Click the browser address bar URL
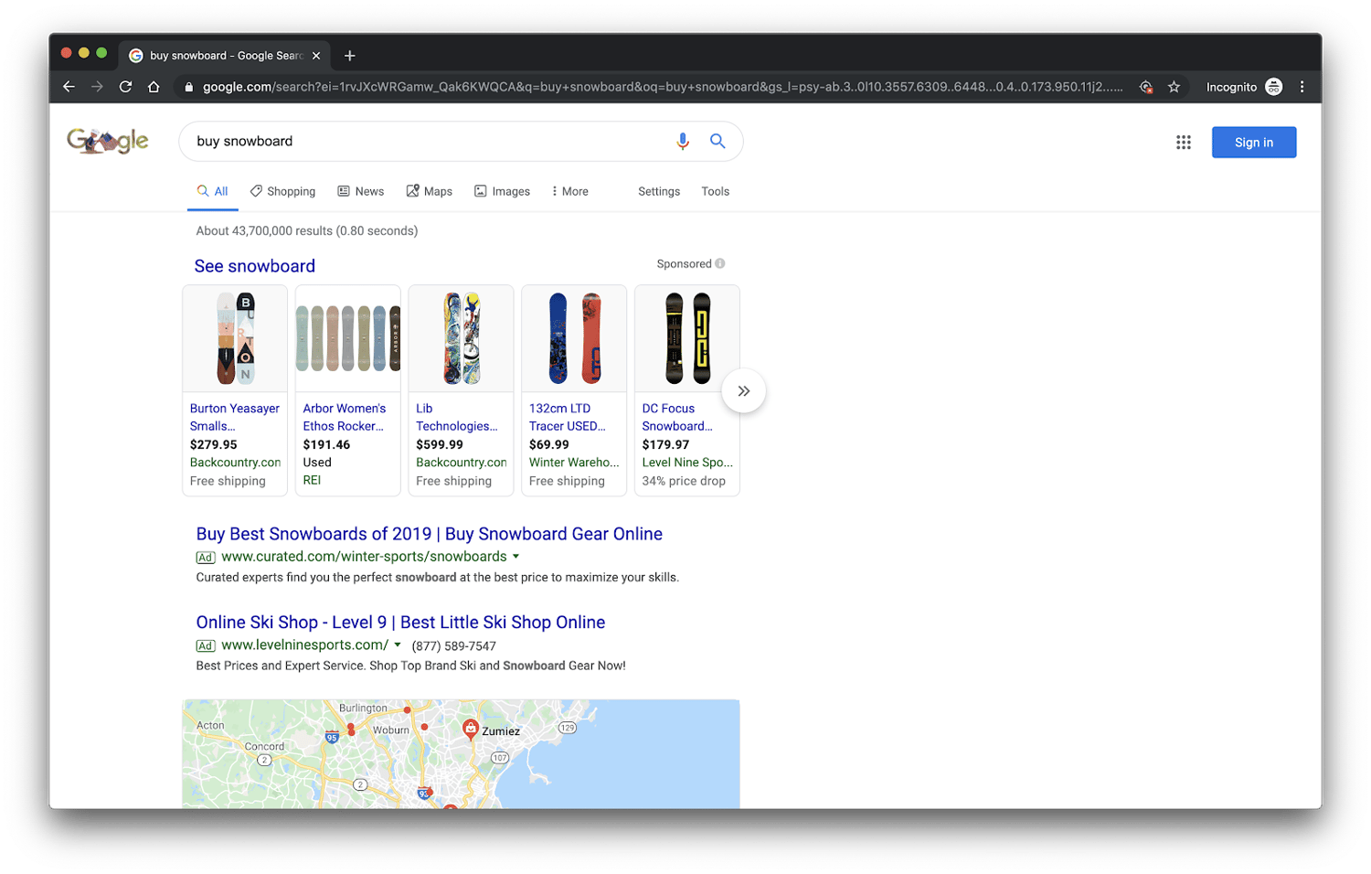This screenshot has width=1371, height=874. tap(663, 87)
